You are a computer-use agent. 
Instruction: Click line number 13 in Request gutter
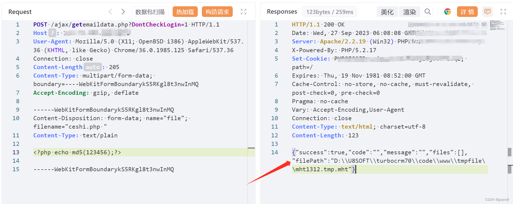coord(16,152)
